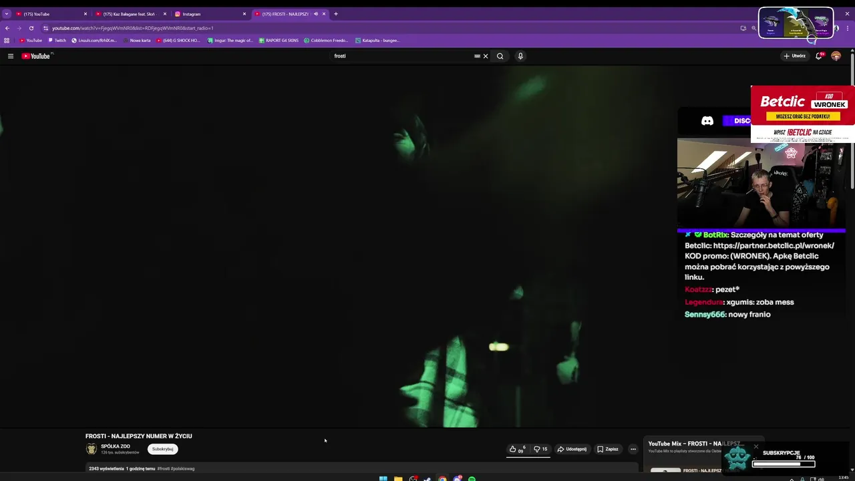Like the video with thumbs up

pyautogui.click(x=517, y=449)
